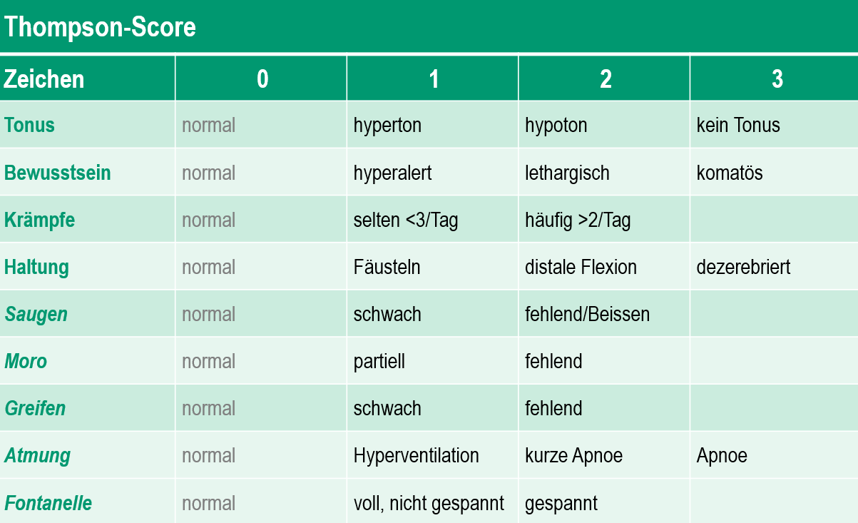Click the 'fehlend/Beissen' cell
Viewport: 858px width, 523px height.
point(587,314)
